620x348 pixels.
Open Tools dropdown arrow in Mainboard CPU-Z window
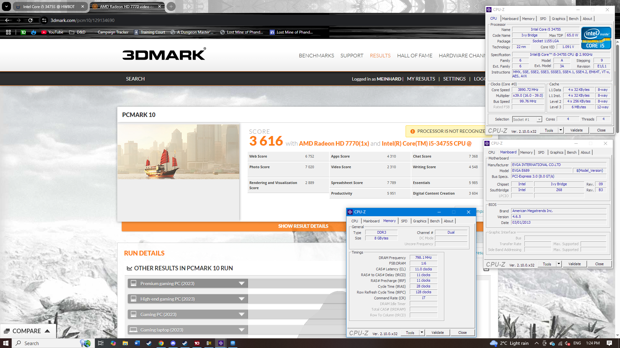(x=559, y=264)
